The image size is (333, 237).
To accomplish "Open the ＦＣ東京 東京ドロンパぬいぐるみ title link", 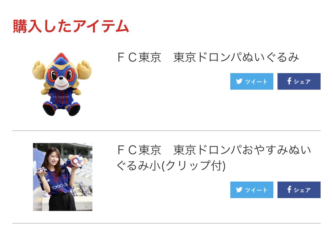I will (208, 58).
